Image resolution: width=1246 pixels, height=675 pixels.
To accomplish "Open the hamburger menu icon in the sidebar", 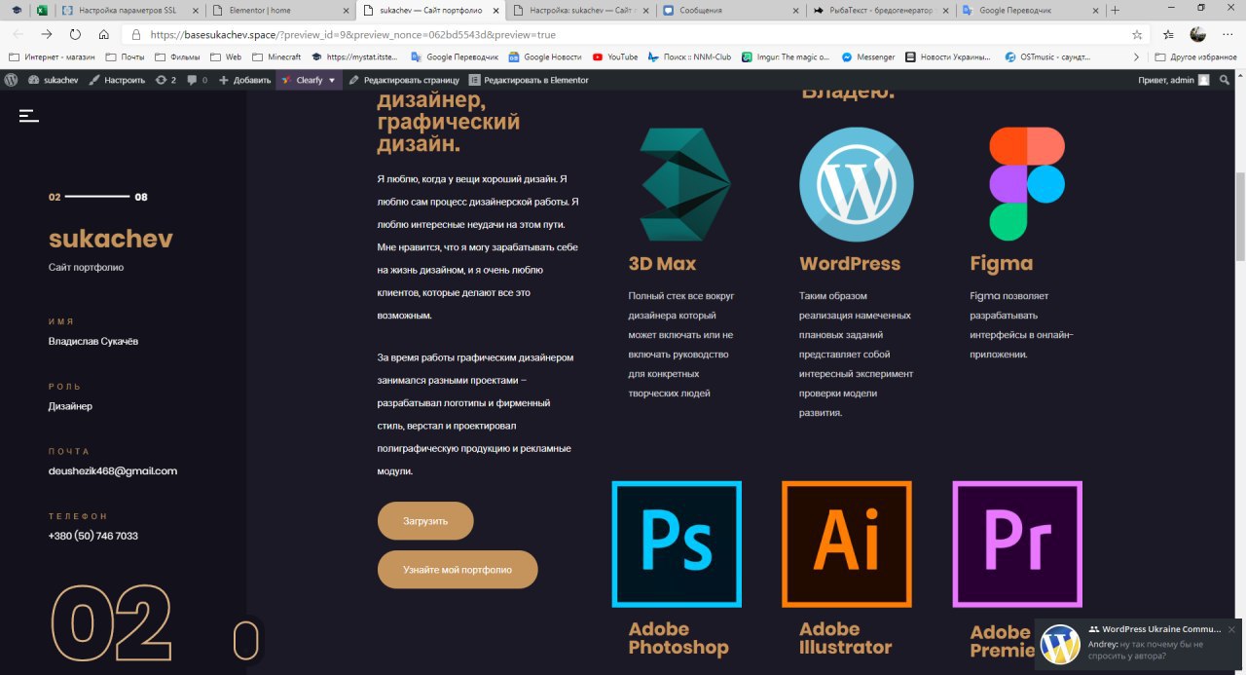I will coord(28,116).
